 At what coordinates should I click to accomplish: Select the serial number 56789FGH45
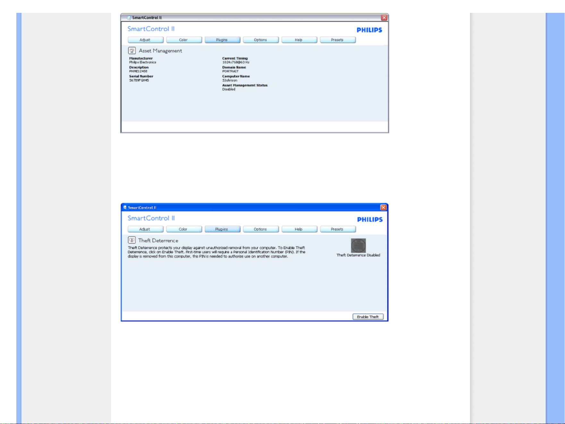(x=139, y=80)
